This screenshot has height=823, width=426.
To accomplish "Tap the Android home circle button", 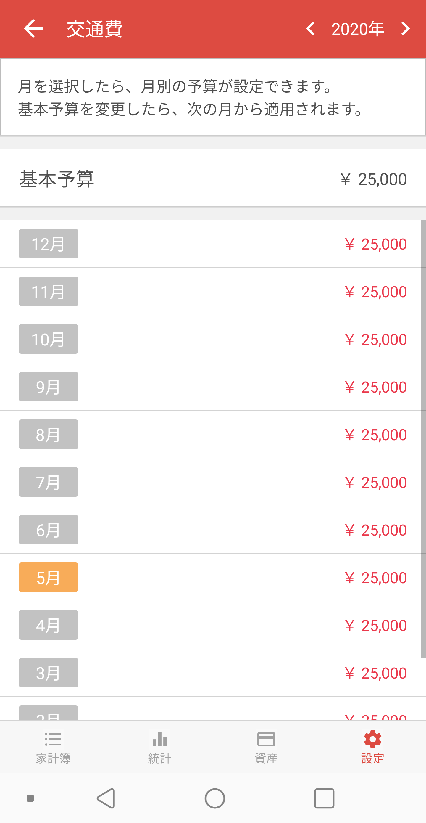I will point(215,798).
